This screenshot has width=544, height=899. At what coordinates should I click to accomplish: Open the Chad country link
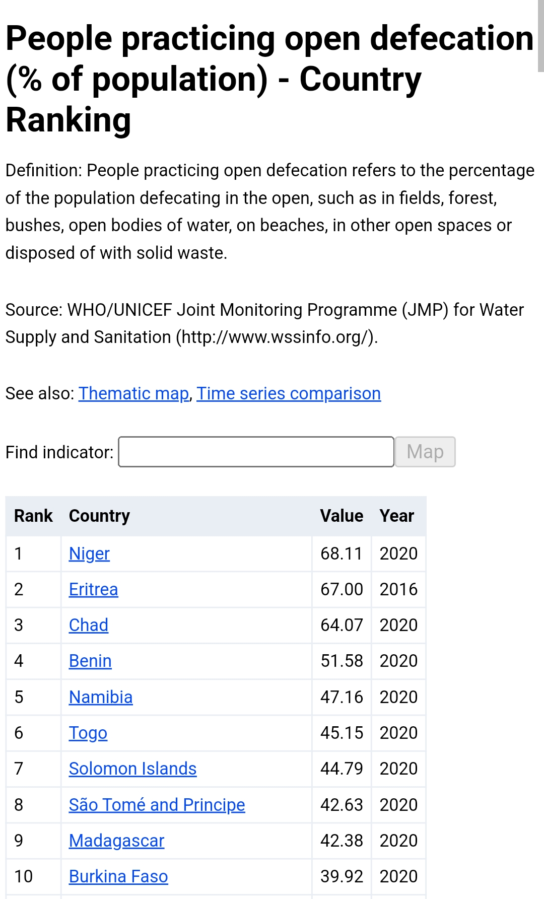point(89,625)
